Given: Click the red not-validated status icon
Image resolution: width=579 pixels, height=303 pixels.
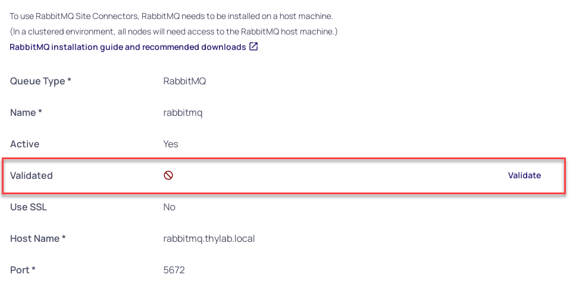Looking at the screenshot, I should click(x=168, y=175).
